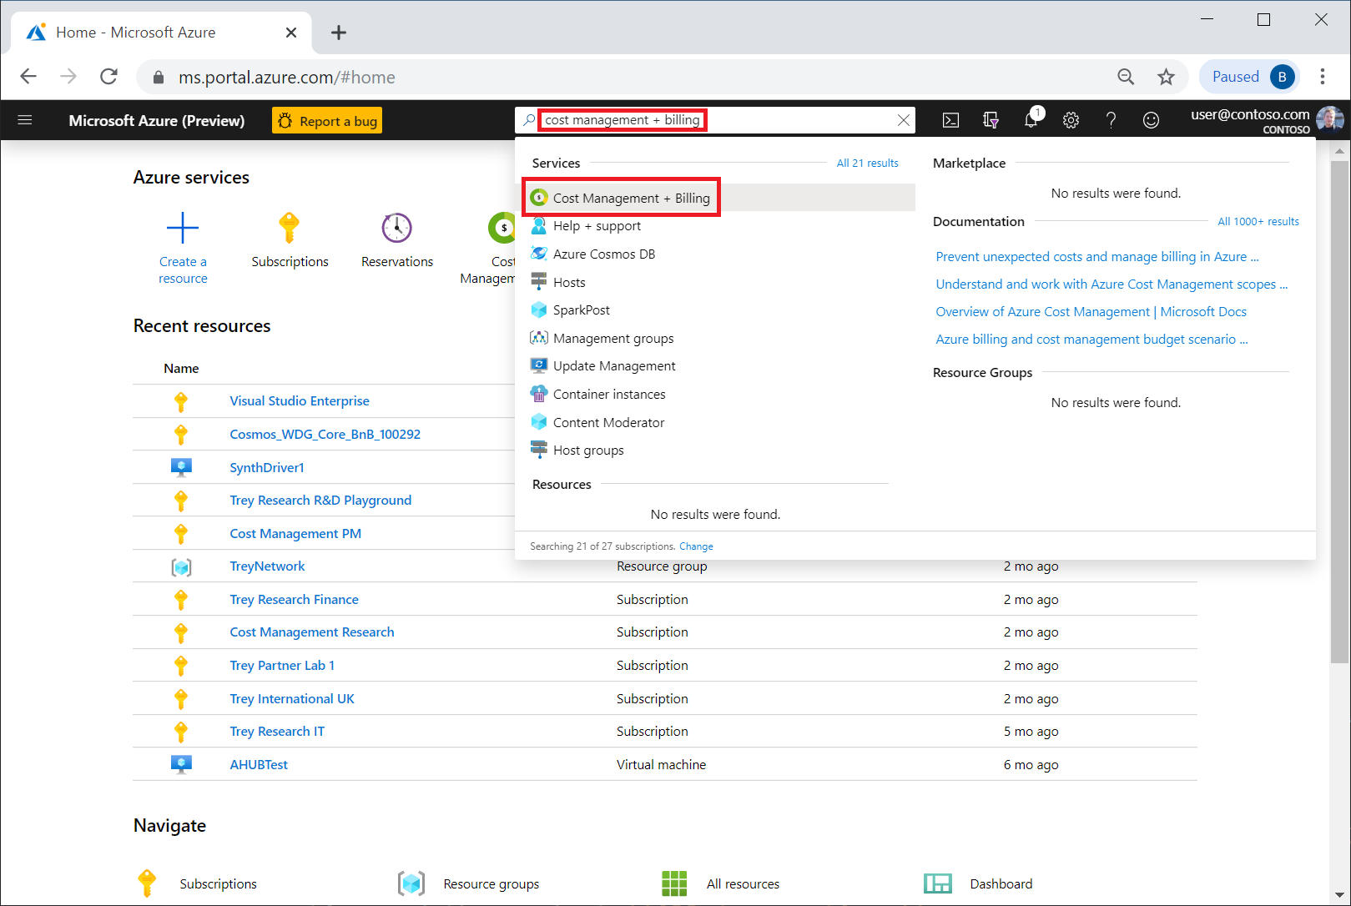Navigate to Subscriptions in the Navigate section
This screenshot has width=1351, height=906.
(197, 883)
